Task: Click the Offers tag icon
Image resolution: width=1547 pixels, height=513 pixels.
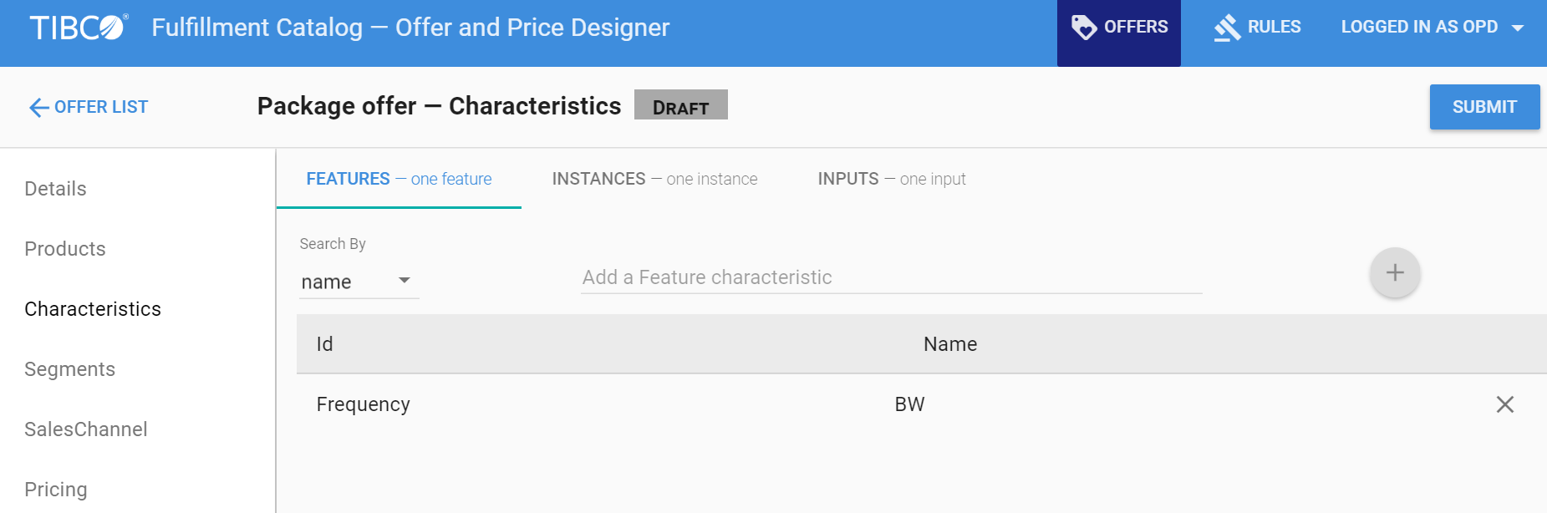Action: [x=1084, y=28]
